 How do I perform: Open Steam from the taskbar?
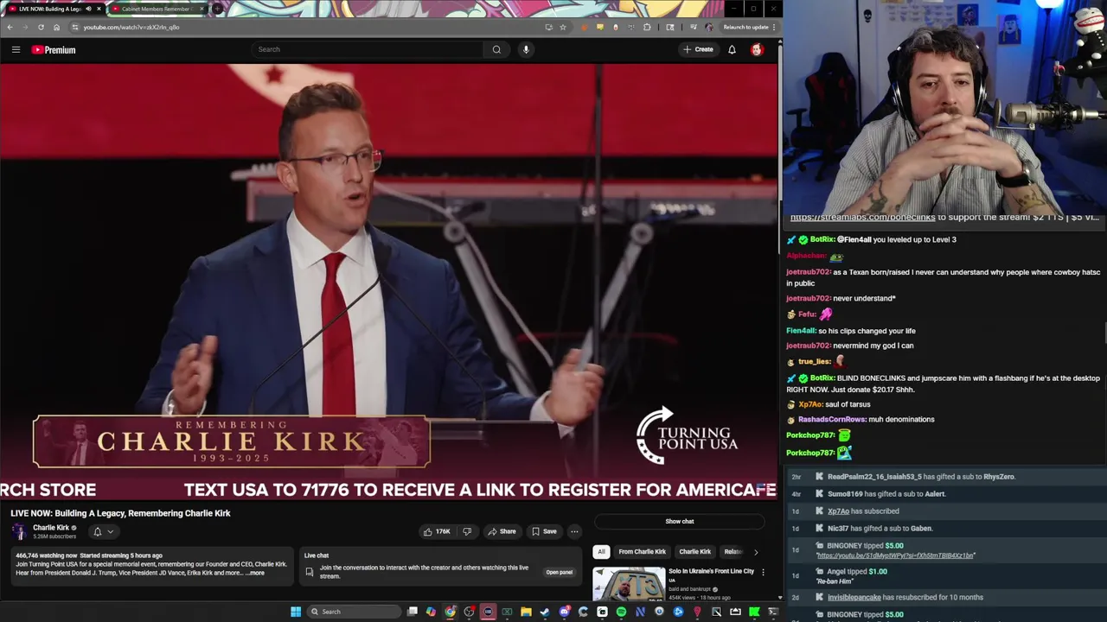(x=545, y=612)
